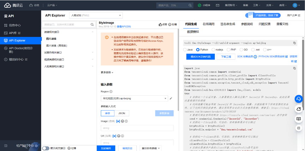Select the nodejs language radio
Viewport: 305px width, 151px height.
pos(213,50)
